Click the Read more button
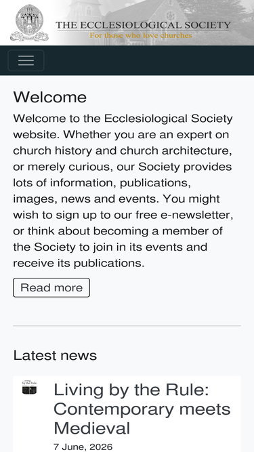254x452 pixels. point(51,287)
